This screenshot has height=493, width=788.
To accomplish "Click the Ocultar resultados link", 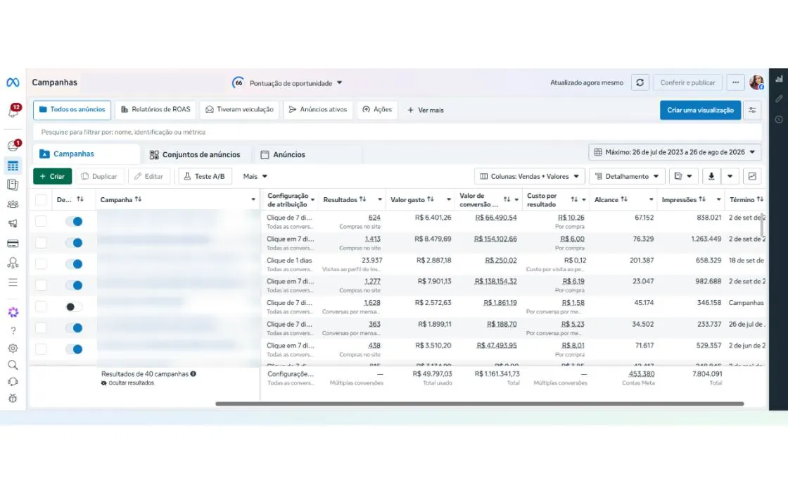I will coord(127,383).
